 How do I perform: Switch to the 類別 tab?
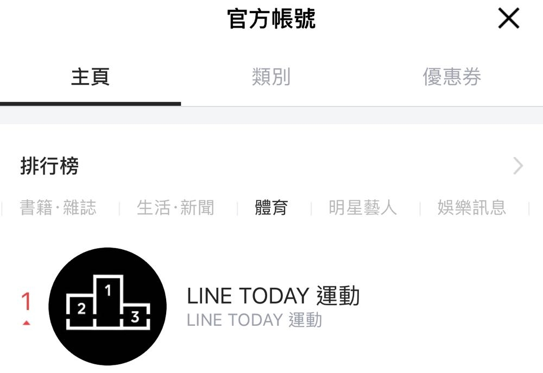pos(271,77)
